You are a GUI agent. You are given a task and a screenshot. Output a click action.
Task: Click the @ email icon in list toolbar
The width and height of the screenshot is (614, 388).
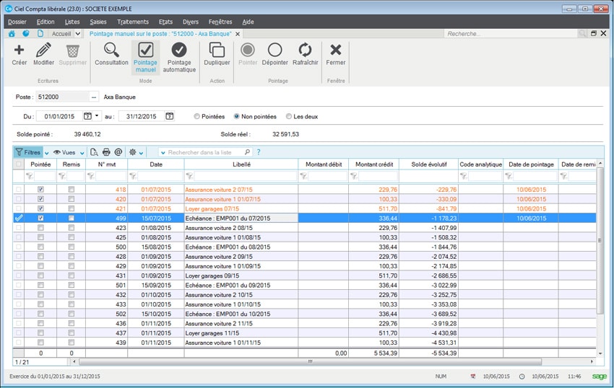[118, 151]
